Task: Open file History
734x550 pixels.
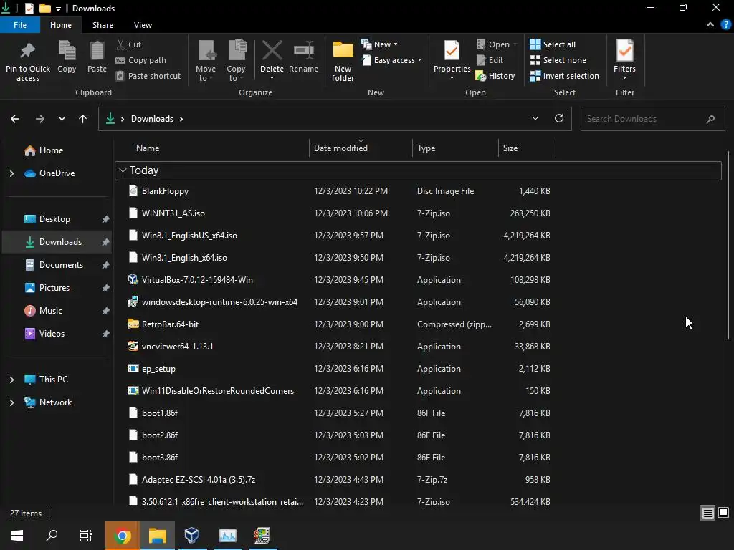Action: [x=495, y=76]
